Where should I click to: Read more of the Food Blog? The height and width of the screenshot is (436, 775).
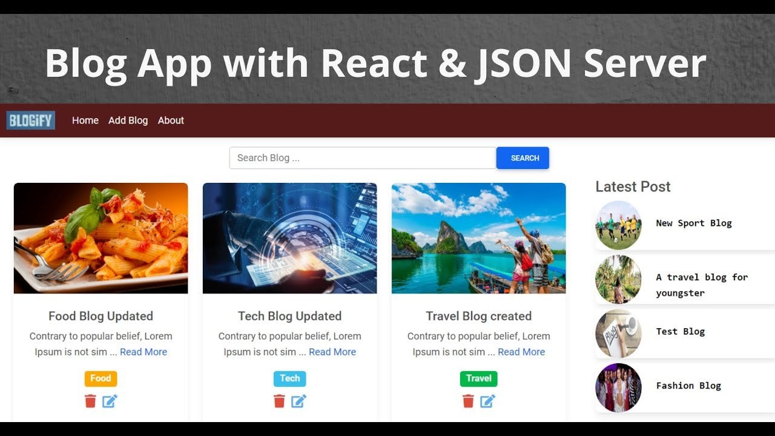pos(143,352)
